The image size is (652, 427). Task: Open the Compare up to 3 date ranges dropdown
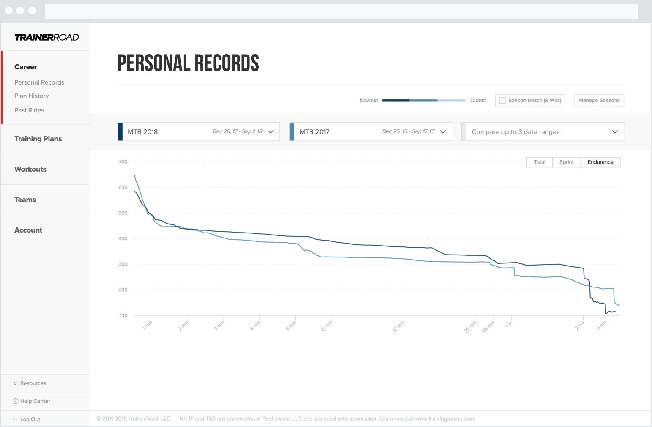(542, 132)
